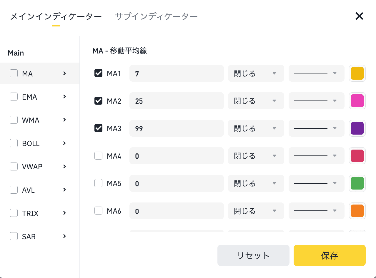The image size is (376, 278).
Task: Uncheck the MA1 checkbox
Action: click(x=98, y=73)
